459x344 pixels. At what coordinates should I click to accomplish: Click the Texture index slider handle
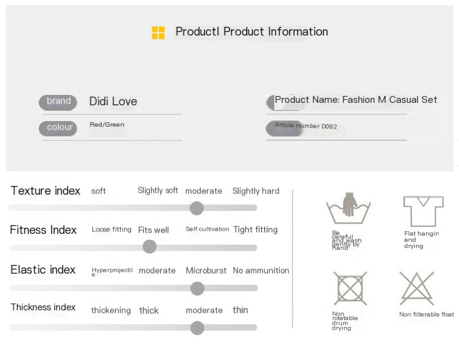(x=196, y=208)
